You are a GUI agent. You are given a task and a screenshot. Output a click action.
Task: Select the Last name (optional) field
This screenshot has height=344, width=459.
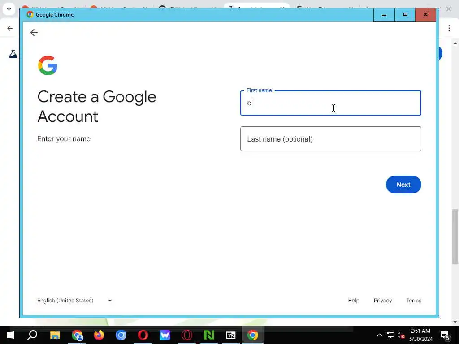330,139
